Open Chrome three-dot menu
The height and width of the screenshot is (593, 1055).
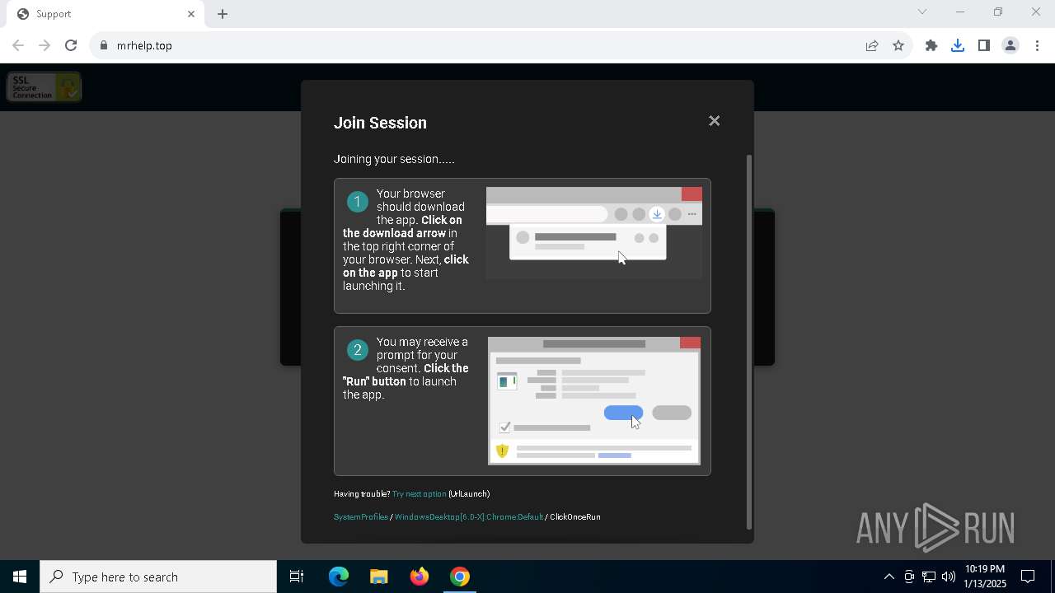[1037, 45]
